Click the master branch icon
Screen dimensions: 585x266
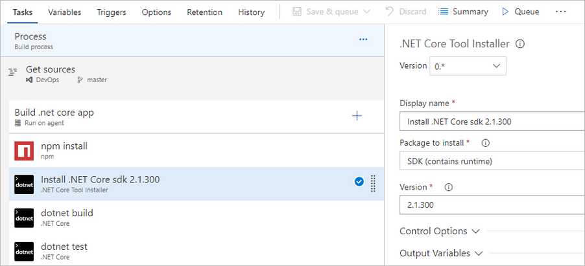pos(80,80)
